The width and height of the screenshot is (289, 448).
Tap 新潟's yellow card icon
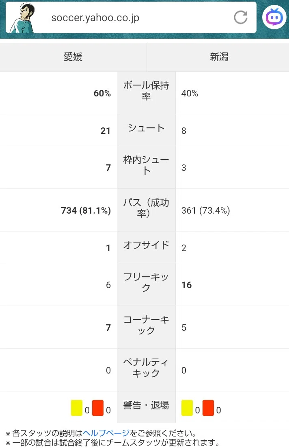pyautogui.click(x=187, y=408)
